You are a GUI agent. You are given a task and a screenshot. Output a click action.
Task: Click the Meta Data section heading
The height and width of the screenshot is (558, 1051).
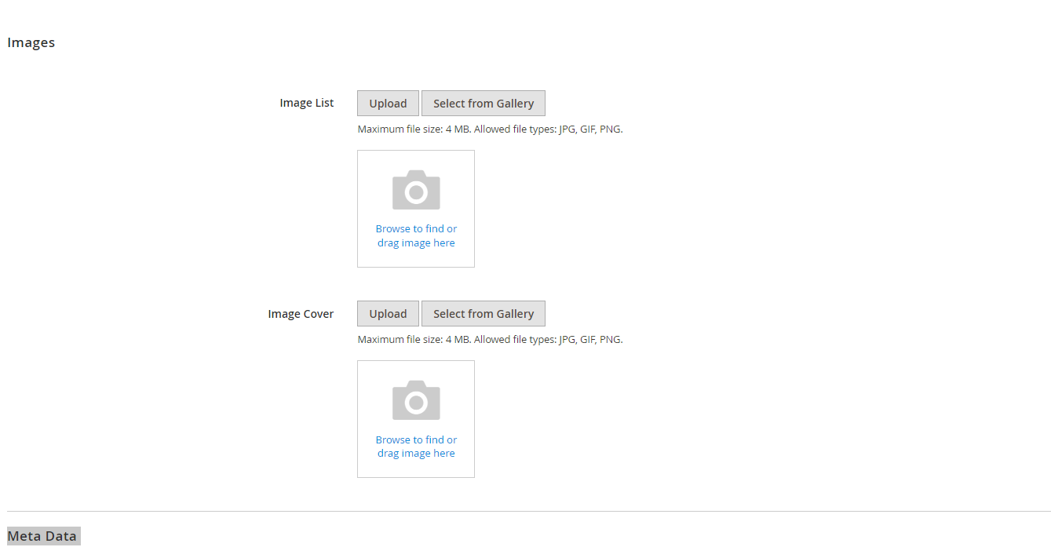(x=42, y=537)
